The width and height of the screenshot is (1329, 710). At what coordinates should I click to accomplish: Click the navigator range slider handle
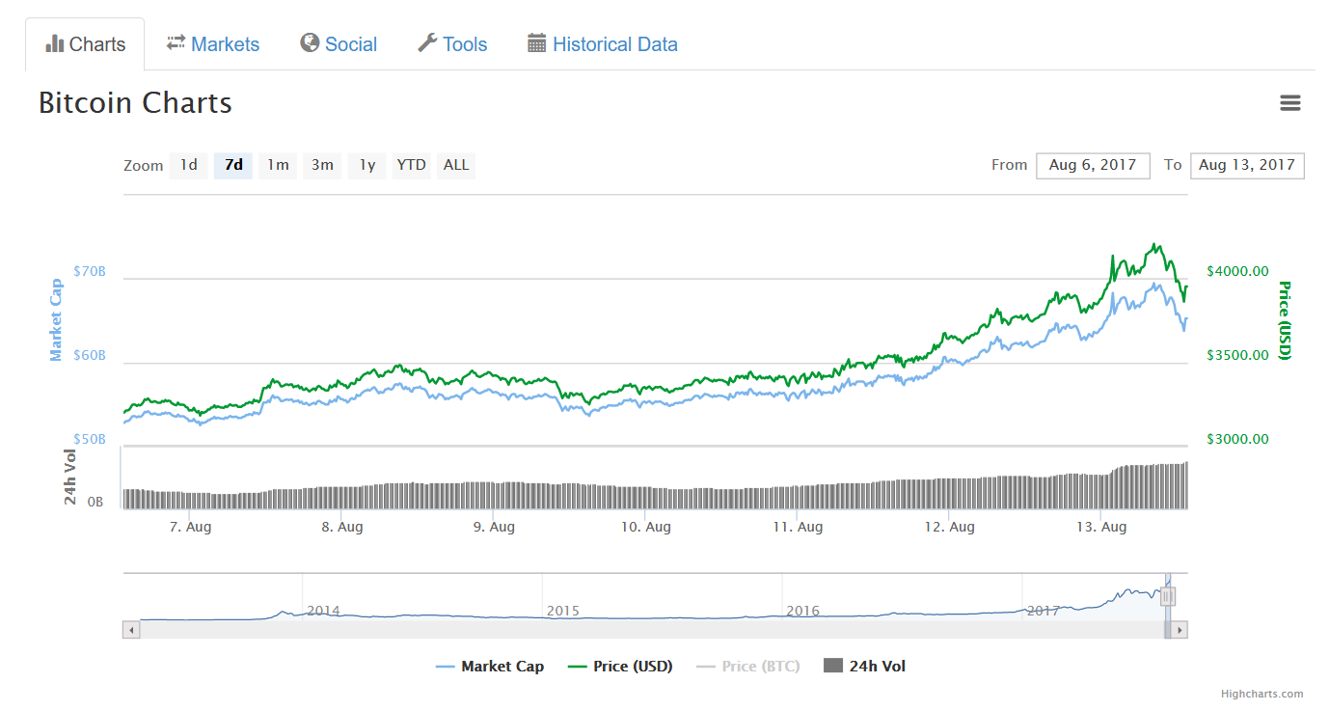[1167, 597]
